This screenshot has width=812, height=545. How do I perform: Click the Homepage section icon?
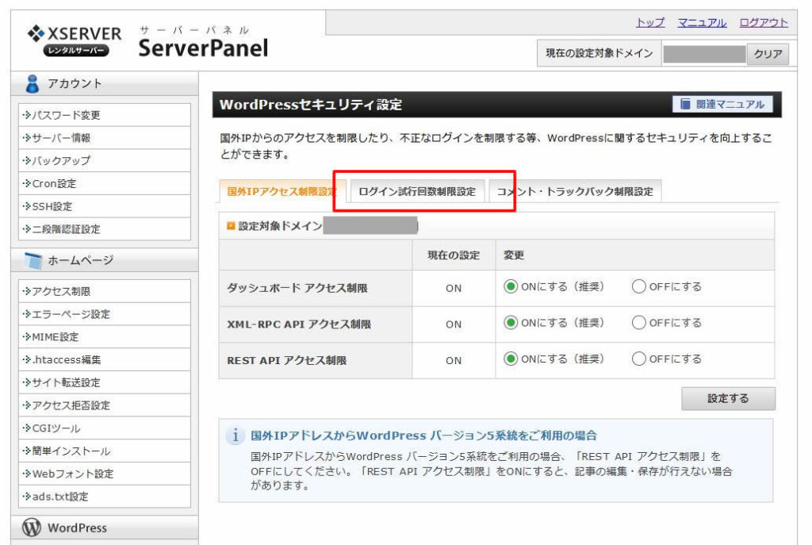pos(33,260)
